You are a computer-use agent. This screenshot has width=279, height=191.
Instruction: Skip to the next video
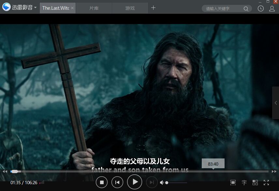152,182
